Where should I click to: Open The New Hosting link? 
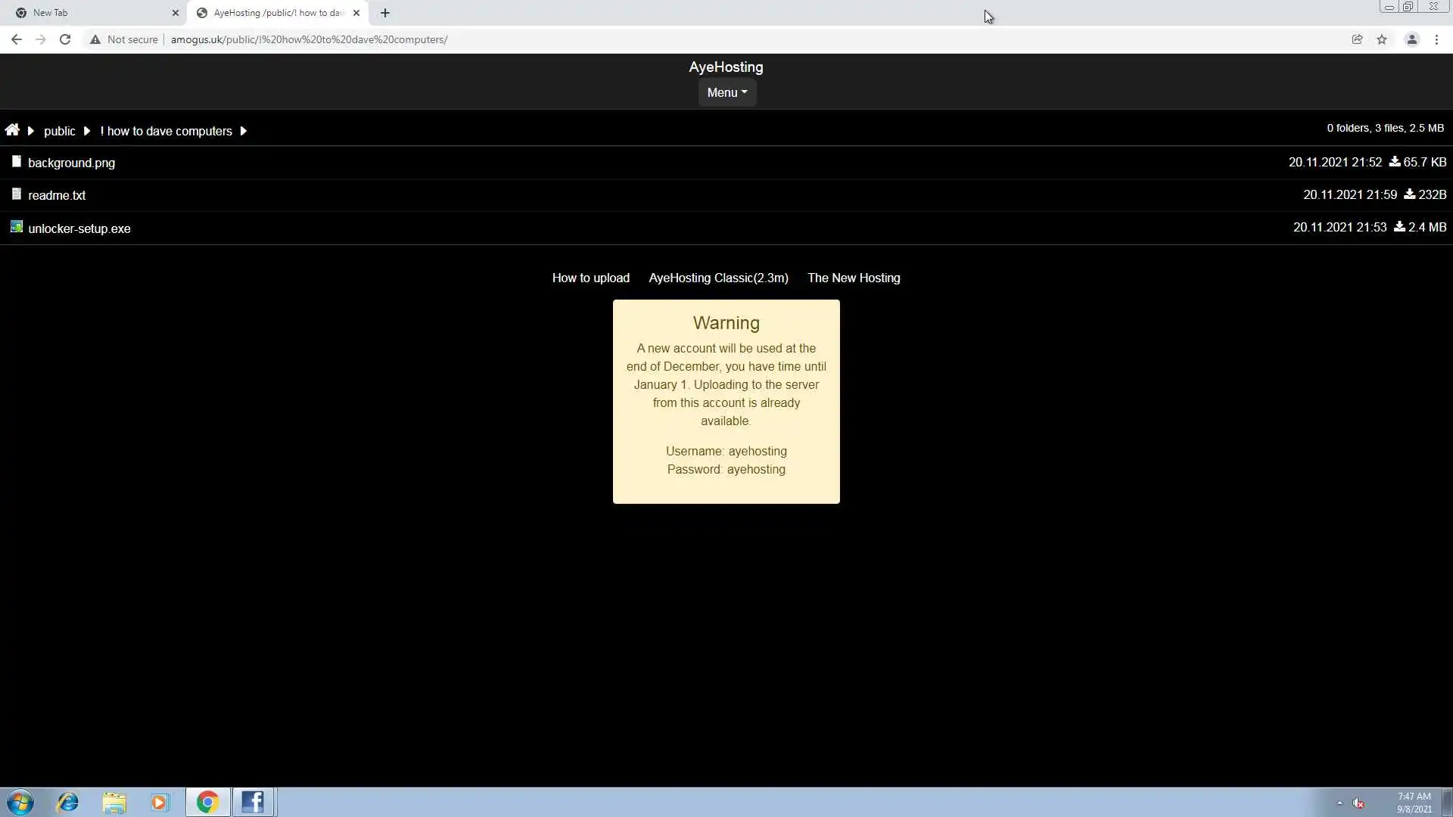pos(854,278)
